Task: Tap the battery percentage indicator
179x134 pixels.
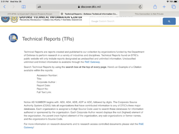Action: tap(171, 1)
